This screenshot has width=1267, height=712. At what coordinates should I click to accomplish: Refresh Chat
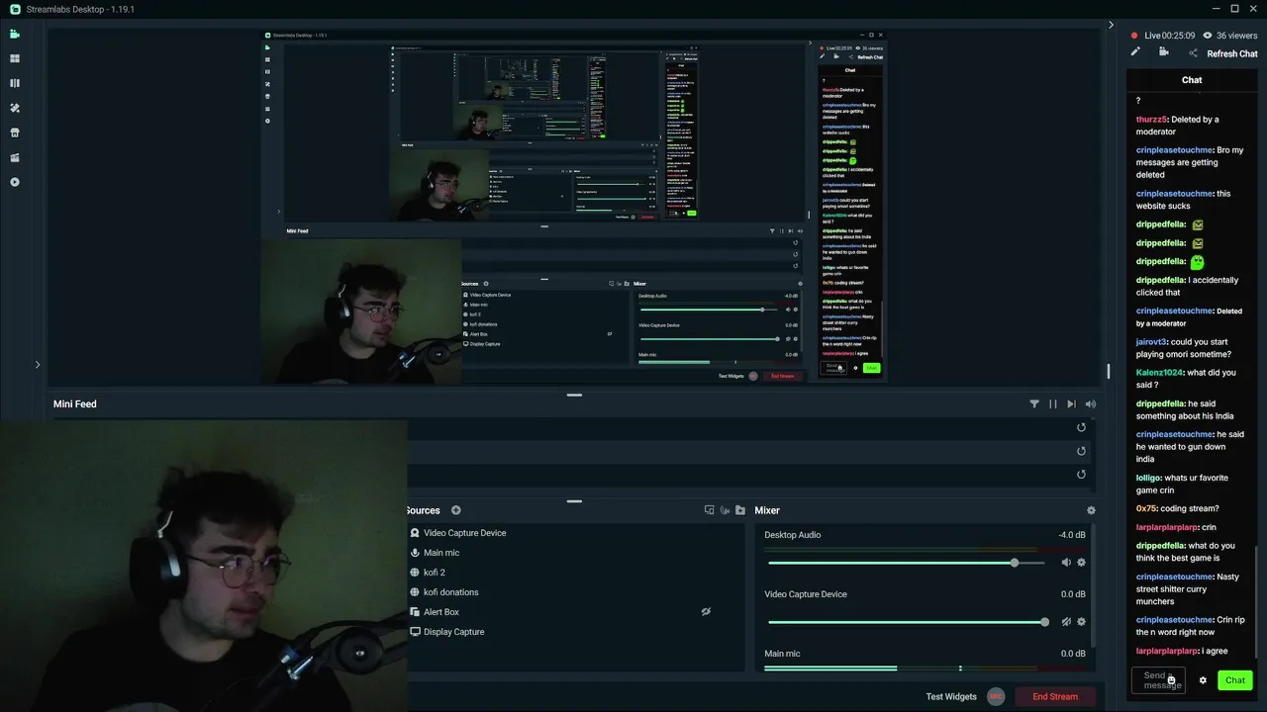1232,53
